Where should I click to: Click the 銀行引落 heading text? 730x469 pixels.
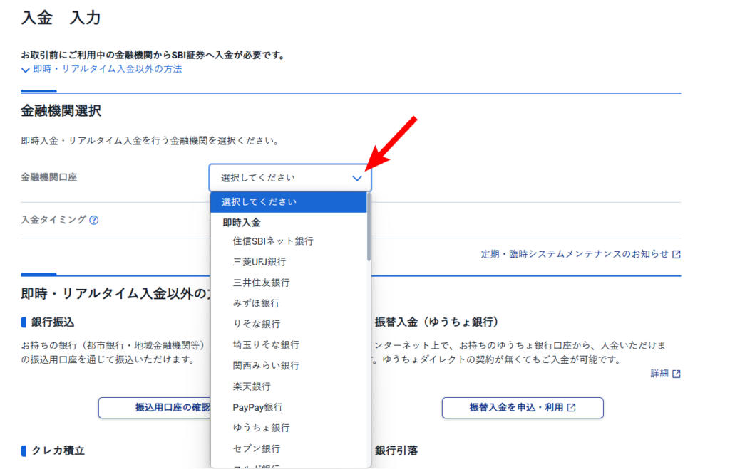[x=396, y=450]
